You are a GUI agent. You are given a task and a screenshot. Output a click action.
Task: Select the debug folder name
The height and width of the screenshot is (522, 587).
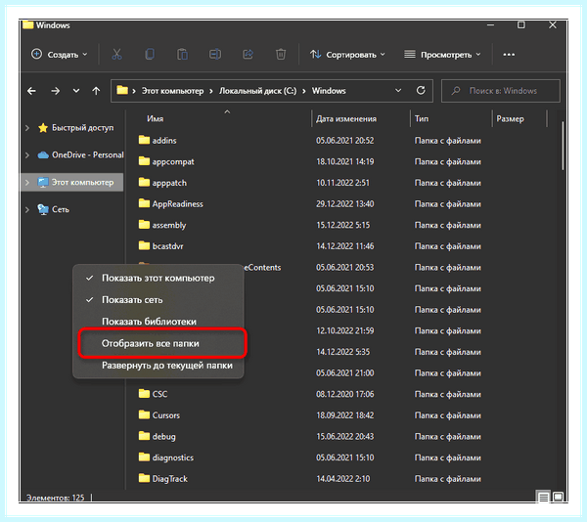point(163,436)
